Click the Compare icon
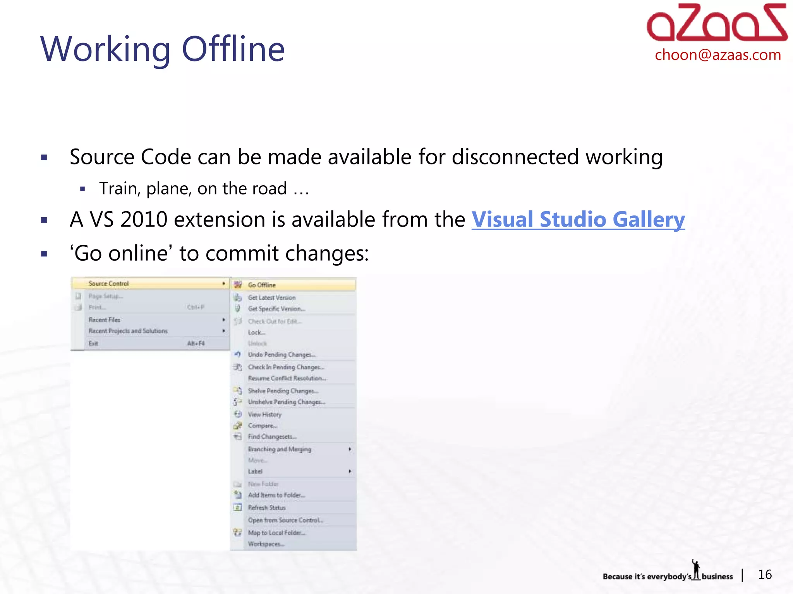793x594 pixels. pos(238,426)
